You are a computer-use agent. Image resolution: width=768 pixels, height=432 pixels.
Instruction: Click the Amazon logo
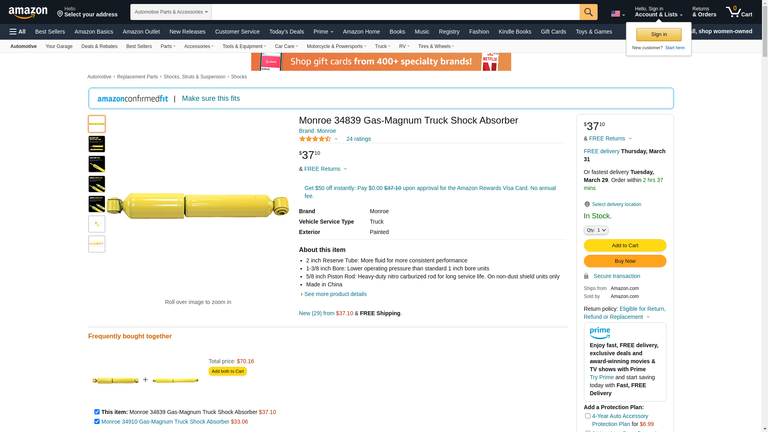tap(28, 12)
